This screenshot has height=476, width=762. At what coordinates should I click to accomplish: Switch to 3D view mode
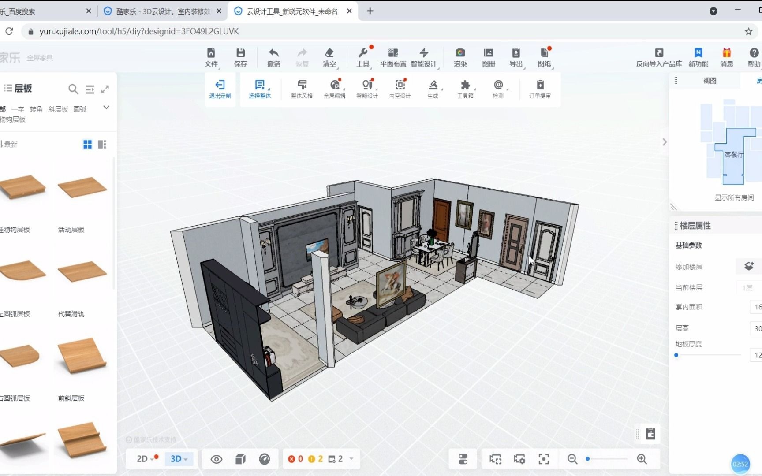179,459
